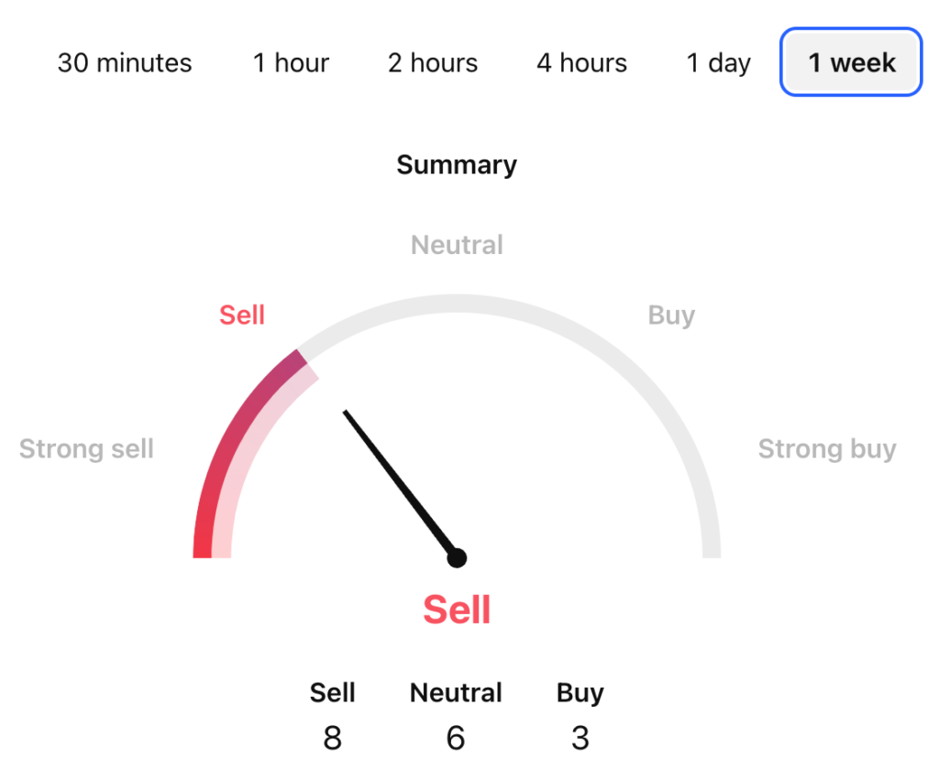The image size is (939, 782).
Task: Click the Sell count of 8
Action: pyautogui.click(x=332, y=737)
